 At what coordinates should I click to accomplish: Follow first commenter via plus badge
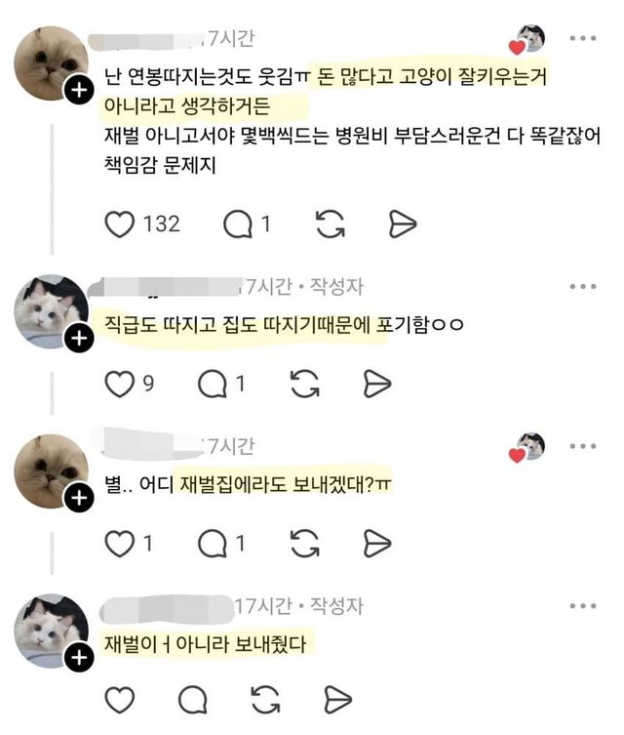click(x=79, y=89)
